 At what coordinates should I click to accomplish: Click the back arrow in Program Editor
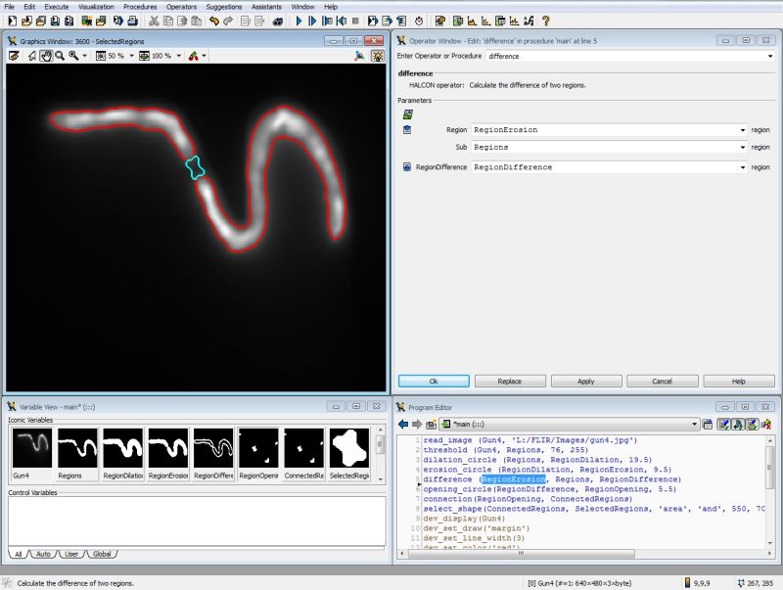point(402,424)
